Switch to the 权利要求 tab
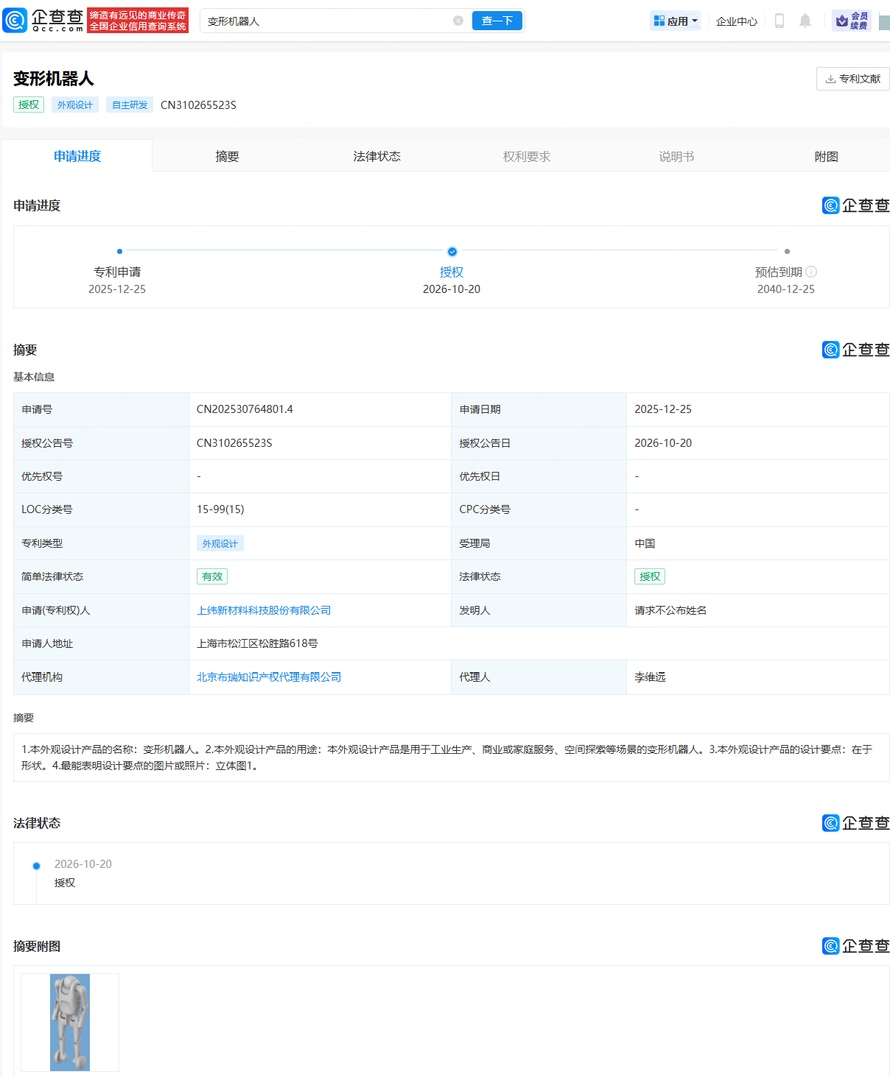 tap(527, 156)
